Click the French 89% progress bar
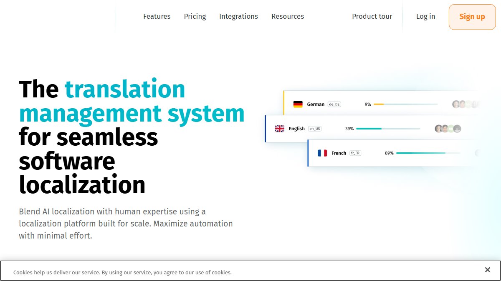 tap(428, 153)
